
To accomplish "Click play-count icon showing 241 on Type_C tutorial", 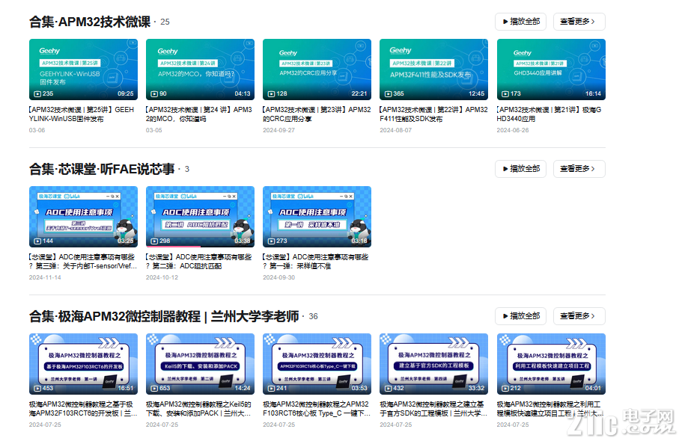I will (272, 389).
